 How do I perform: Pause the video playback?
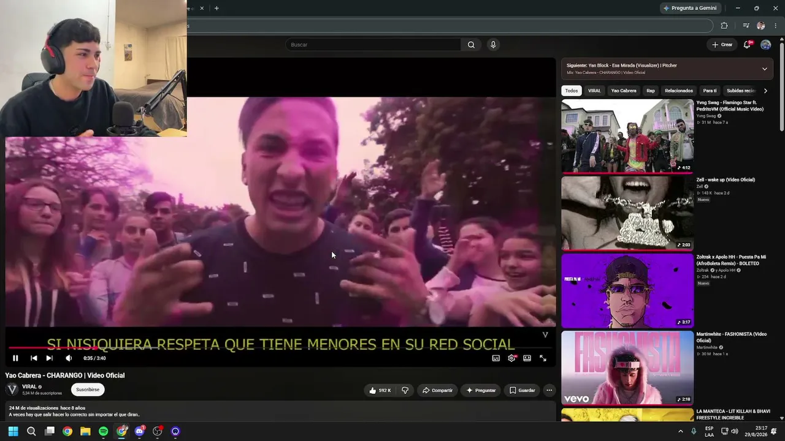point(15,358)
